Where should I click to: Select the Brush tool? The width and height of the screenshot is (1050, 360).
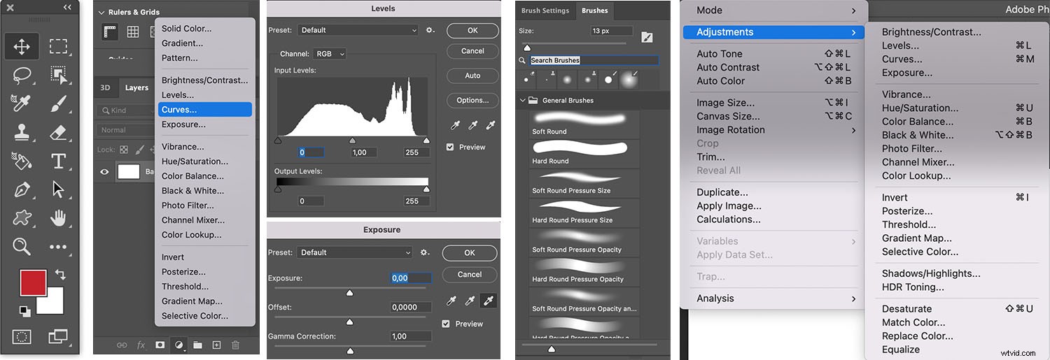[59, 103]
